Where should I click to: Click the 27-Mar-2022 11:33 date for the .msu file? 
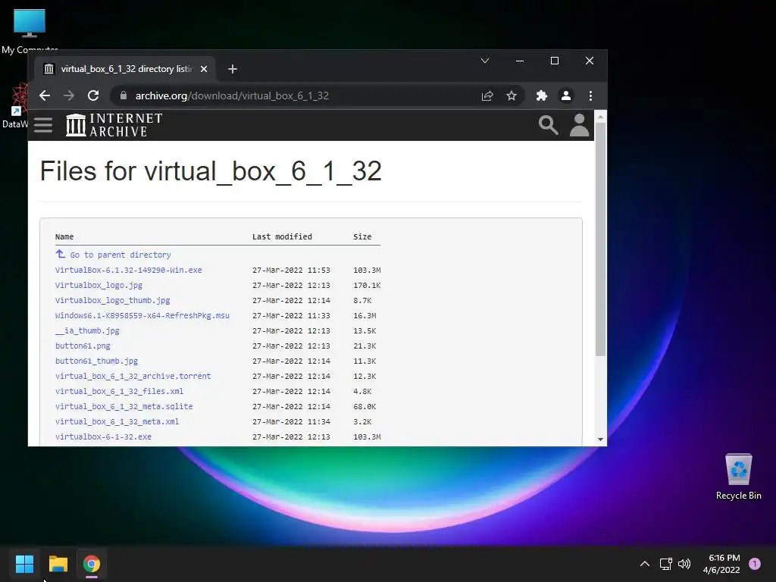291,316
